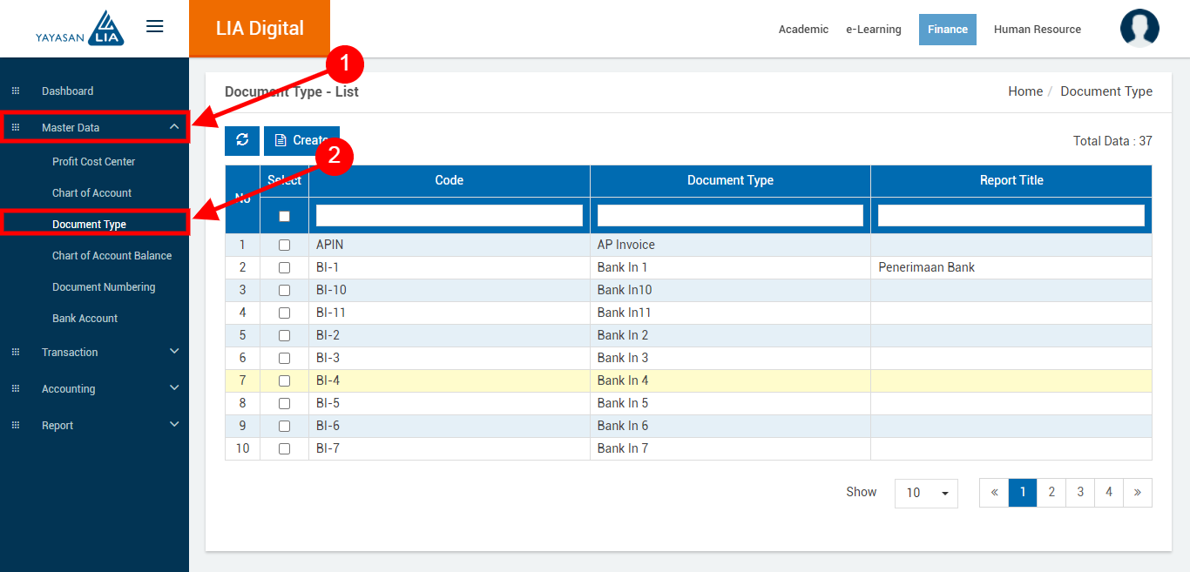Open the Human Resource module tab
Viewport: 1190px width, 572px height.
tap(1037, 30)
